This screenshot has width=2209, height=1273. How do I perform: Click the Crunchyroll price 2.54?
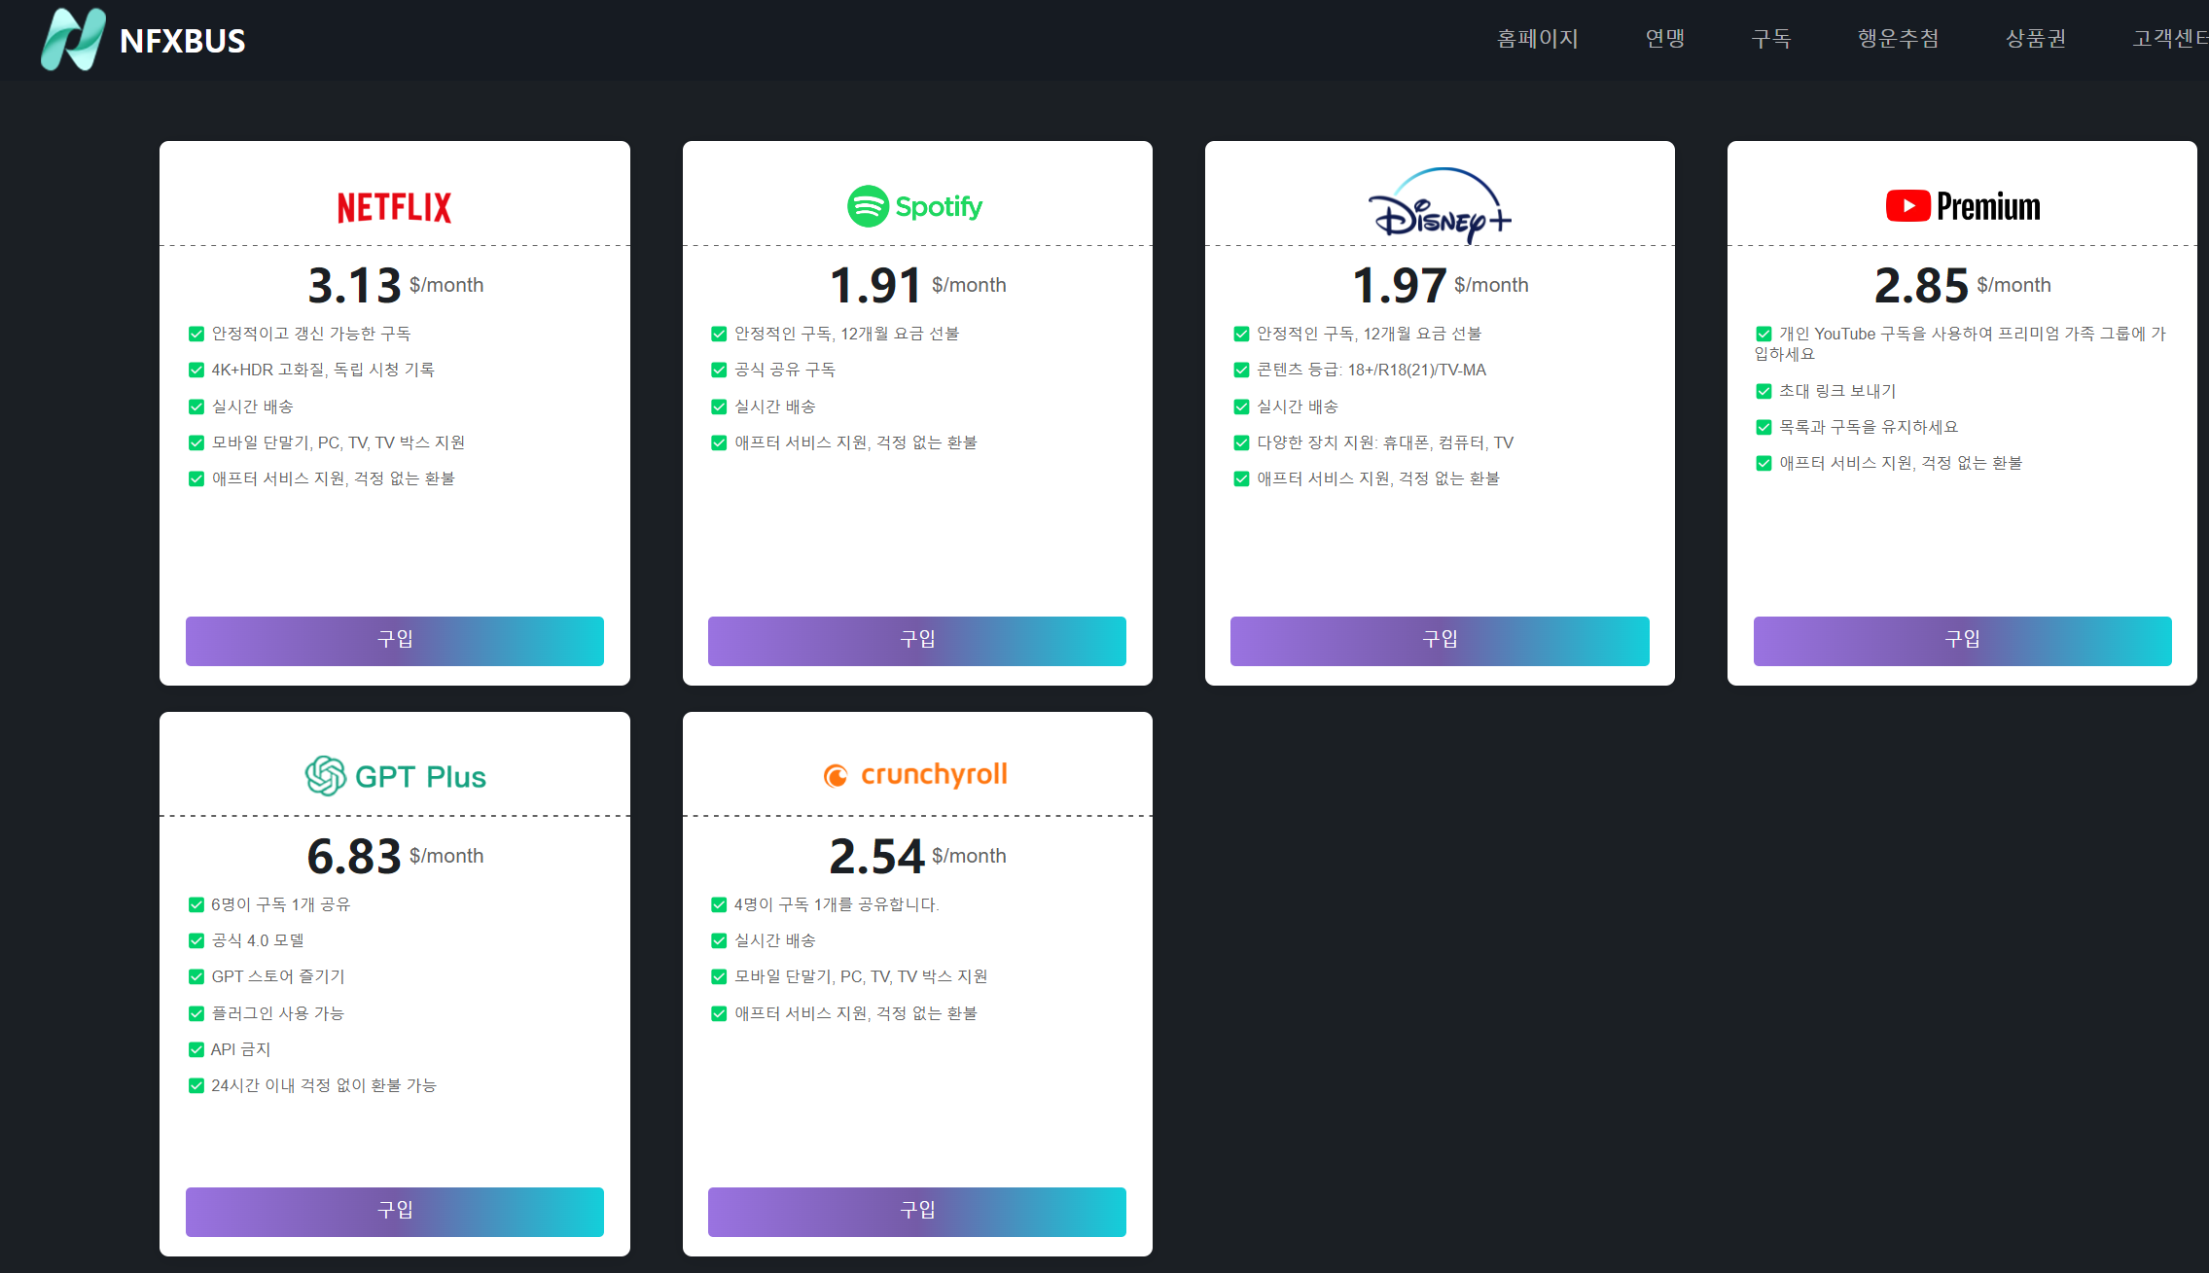[x=876, y=857]
